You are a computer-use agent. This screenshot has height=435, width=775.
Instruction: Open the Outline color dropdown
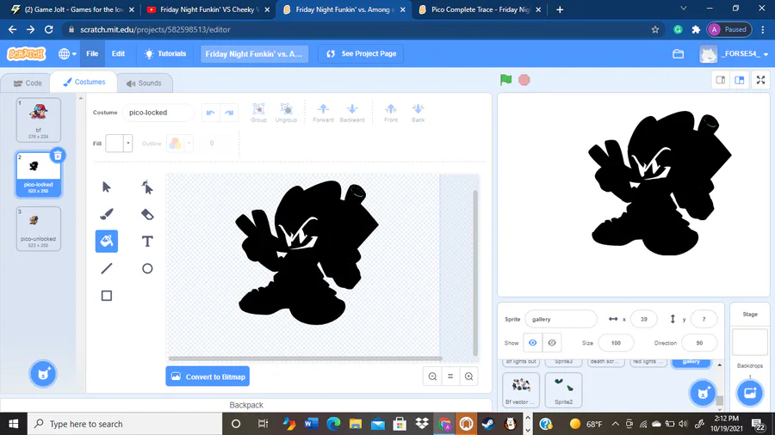(189, 144)
